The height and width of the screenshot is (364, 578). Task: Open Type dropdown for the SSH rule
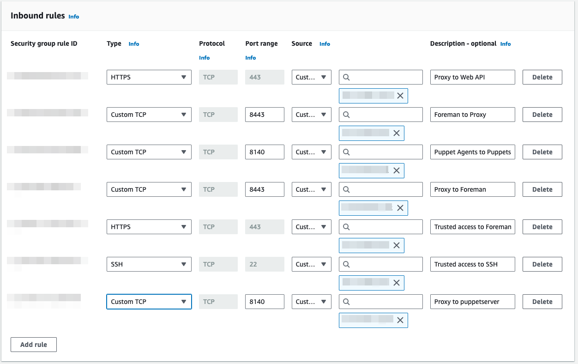(x=149, y=264)
